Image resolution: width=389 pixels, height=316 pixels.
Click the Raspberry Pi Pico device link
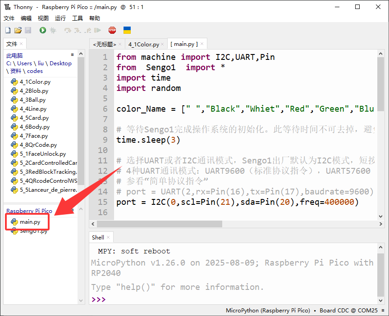[x=29, y=211]
